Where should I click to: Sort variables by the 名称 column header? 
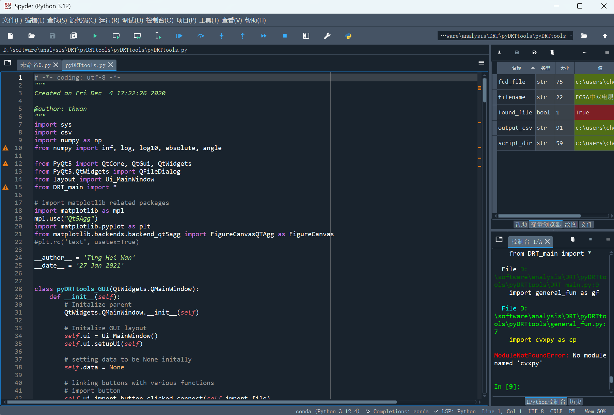tap(516, 68)
